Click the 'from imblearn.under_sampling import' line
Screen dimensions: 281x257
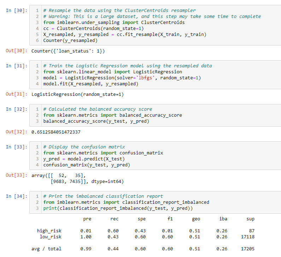point(114,23)
